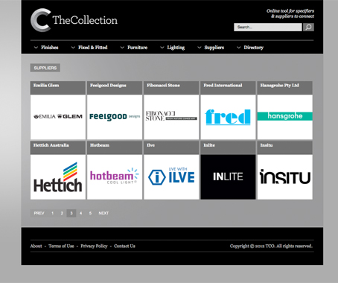Viewport: 338px width, 283px height.
Task: Open the Terms of Use footer link
Action: coord(61,247)
